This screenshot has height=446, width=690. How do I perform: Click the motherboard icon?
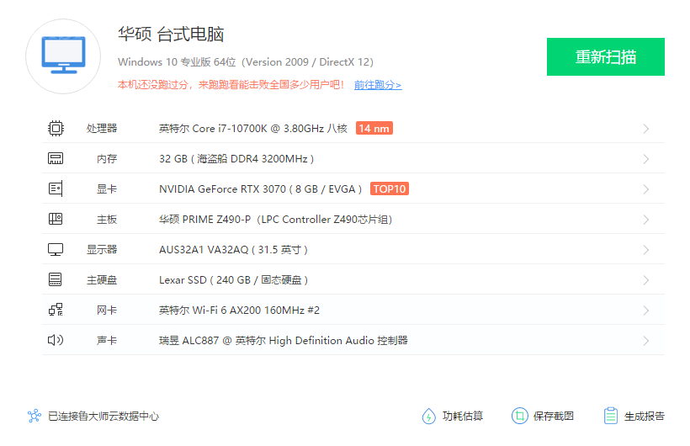tap(56, 219)
